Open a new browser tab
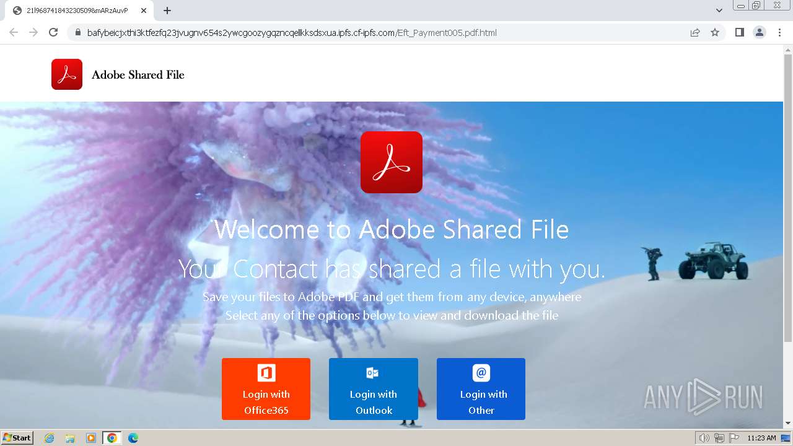 (x=167, y=11)
